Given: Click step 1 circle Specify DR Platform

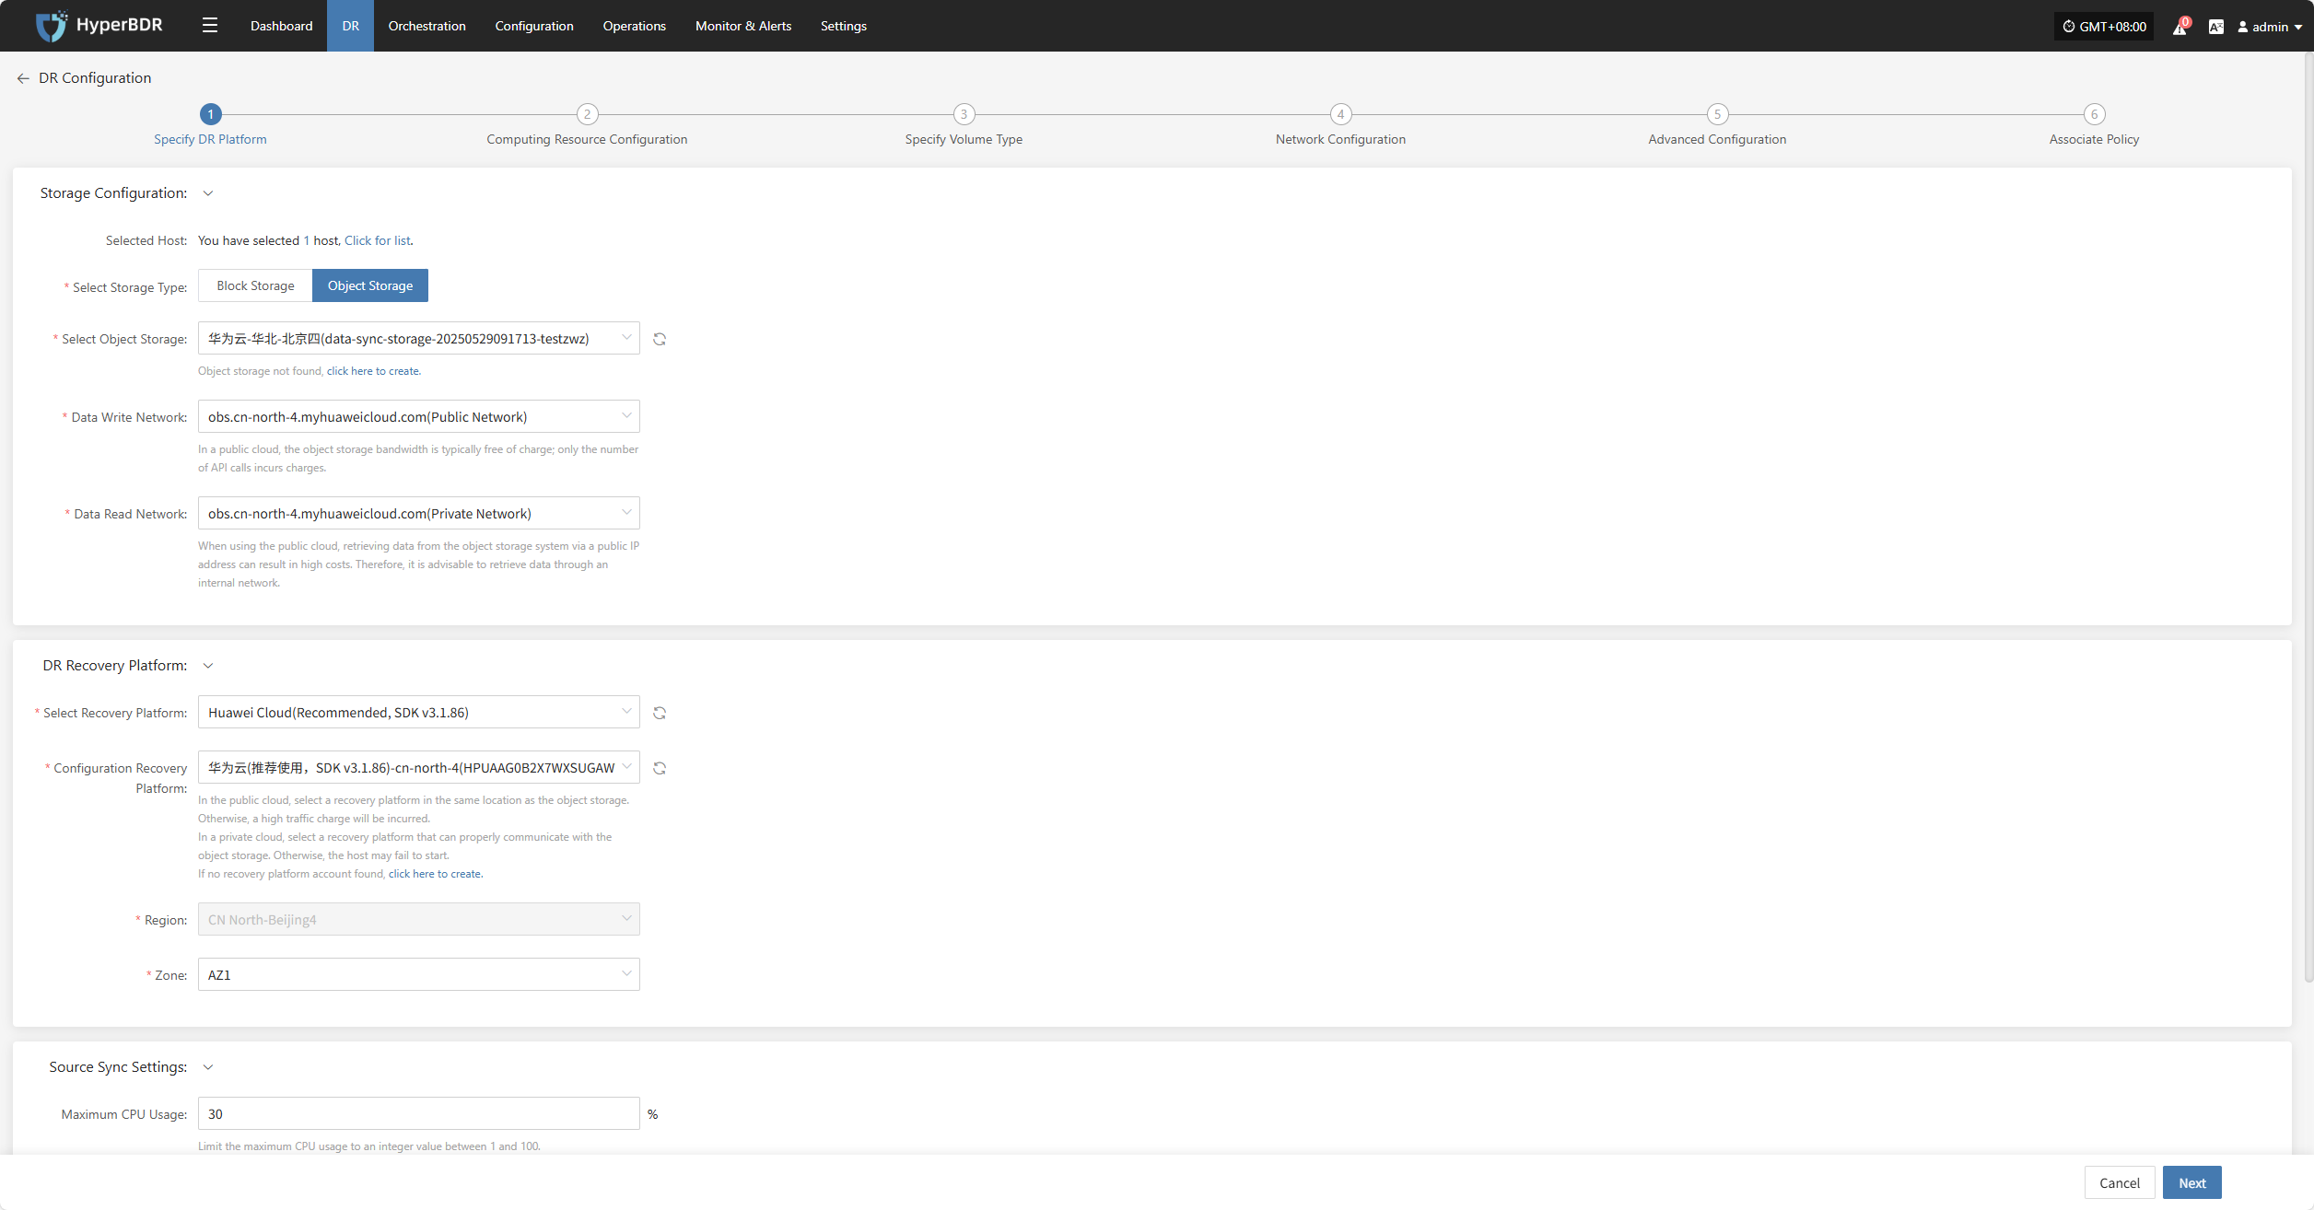Looking at the screenshot, I should pyautogui.click(x=211, y=114).
